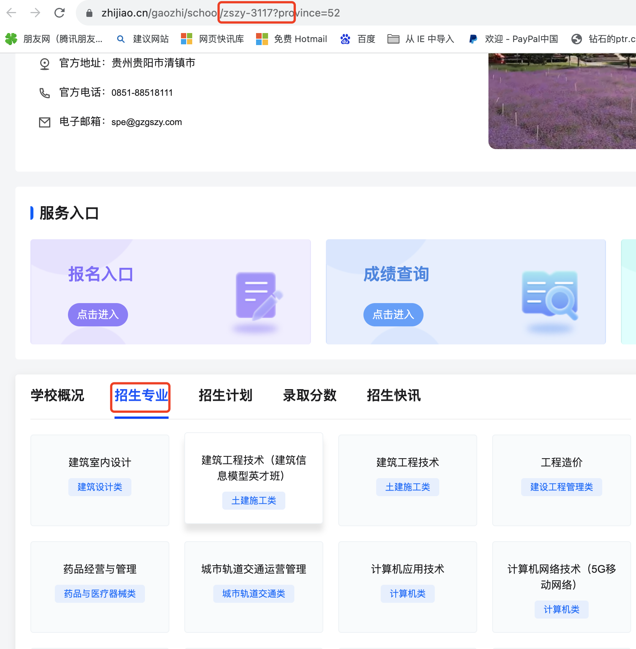The height and width of the screenshot is (649, 636).
Task: Select the phone number 0851-88518111
Action: 142,93
